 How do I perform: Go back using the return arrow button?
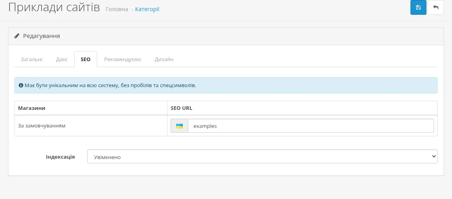tap(436, 8)
